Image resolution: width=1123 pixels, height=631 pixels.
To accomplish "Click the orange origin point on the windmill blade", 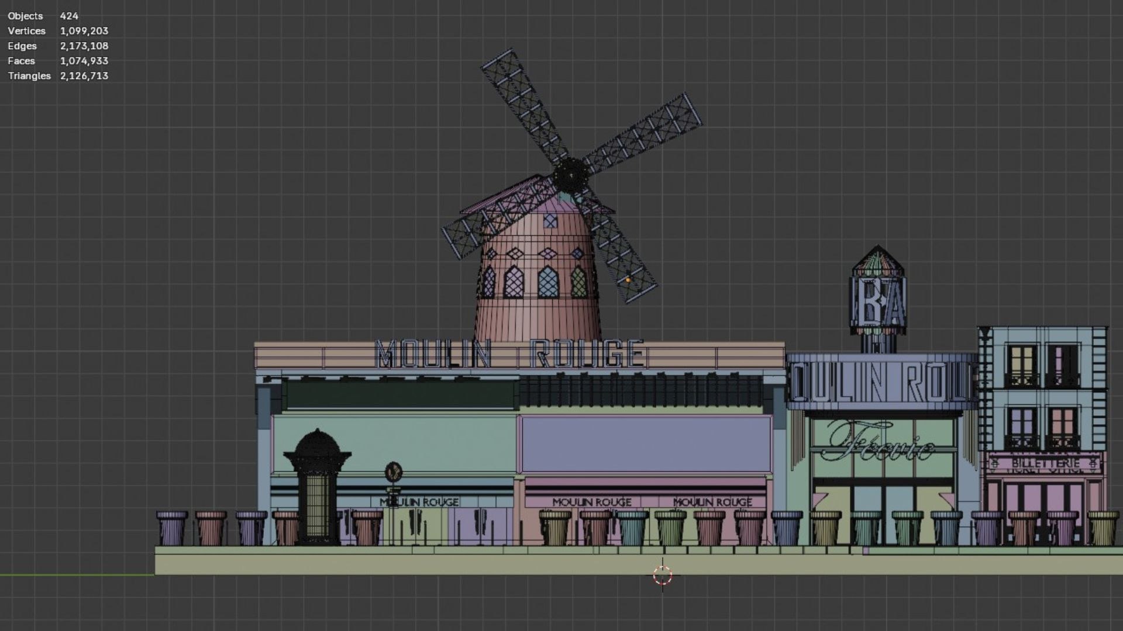I will point(628,280).
